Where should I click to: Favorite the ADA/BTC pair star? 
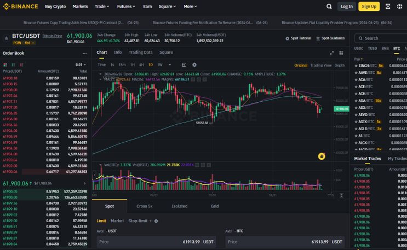[356, 101]
